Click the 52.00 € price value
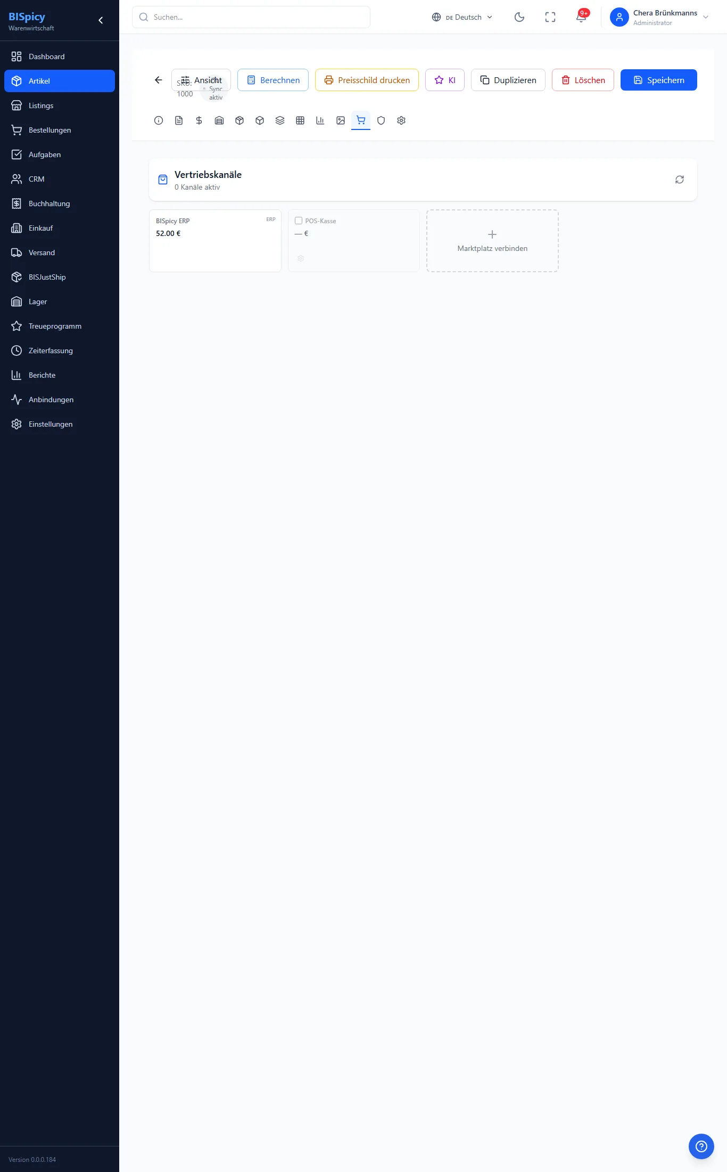The image size is (727, 1172). coord(168,233)
